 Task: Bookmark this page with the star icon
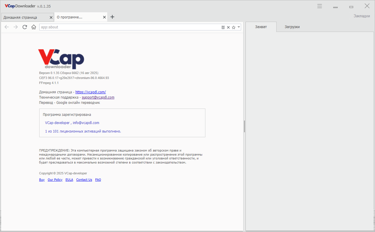click(x=233, y=27)
